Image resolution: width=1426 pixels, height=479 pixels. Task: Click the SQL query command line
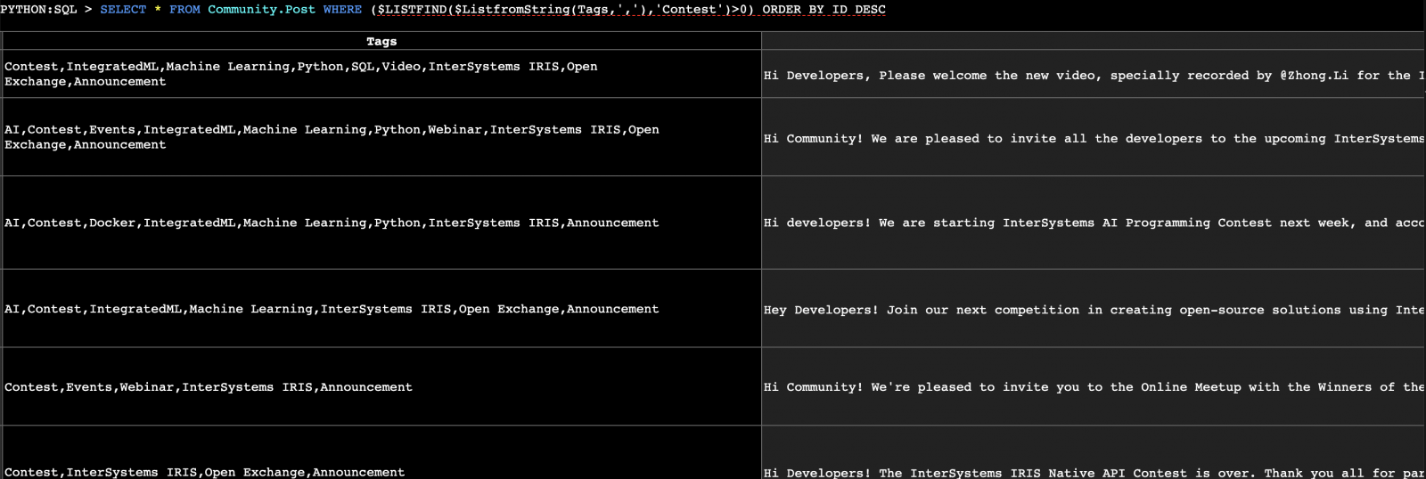[x=443, y=10]
